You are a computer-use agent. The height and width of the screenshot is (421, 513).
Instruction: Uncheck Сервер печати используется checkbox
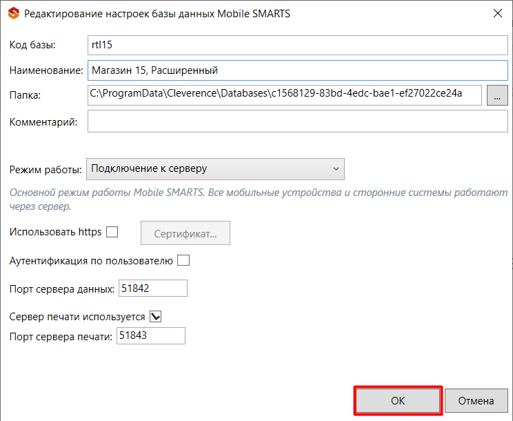(x=155, y=317)
